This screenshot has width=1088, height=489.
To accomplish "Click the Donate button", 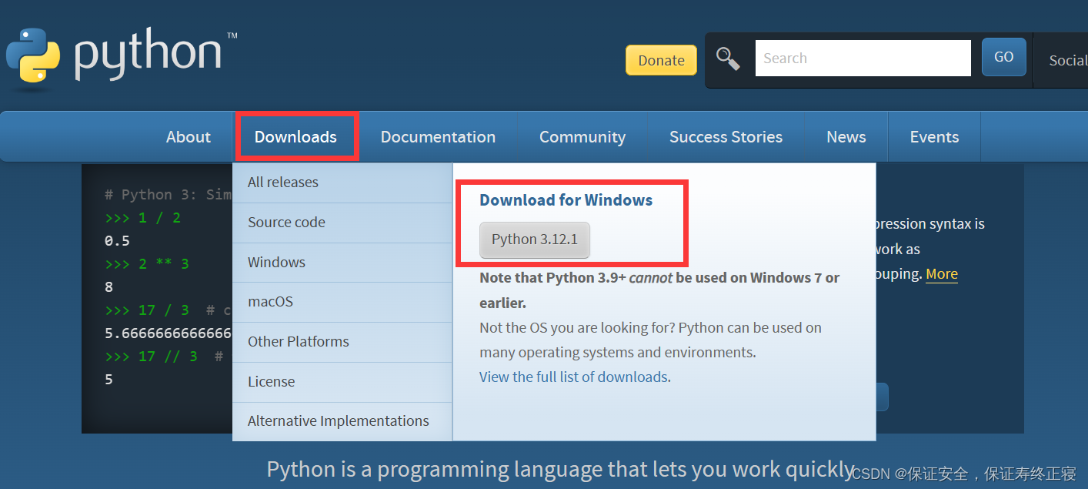I will tap(661, 60).
